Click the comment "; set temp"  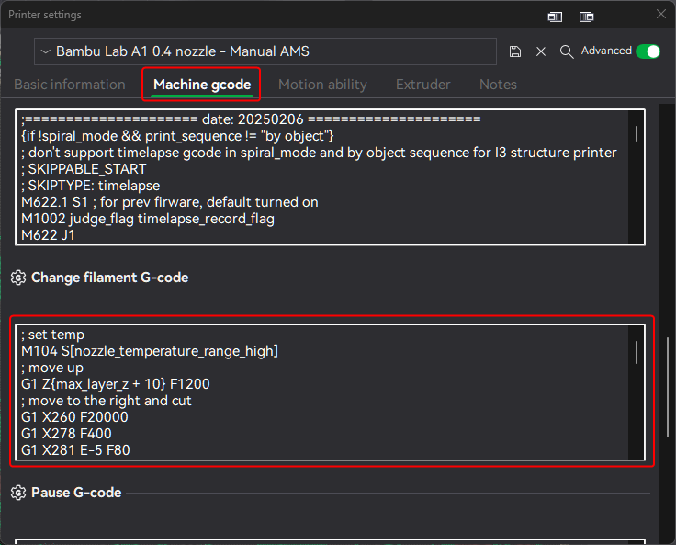[x=52, y=335]
